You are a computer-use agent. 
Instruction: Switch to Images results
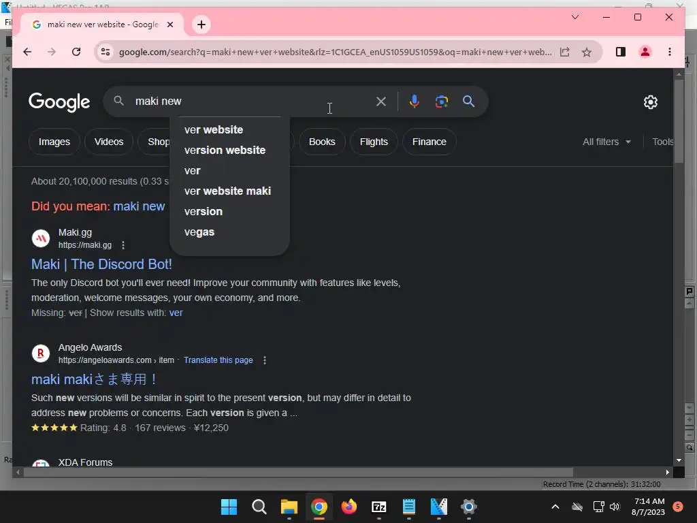point(54,142)
